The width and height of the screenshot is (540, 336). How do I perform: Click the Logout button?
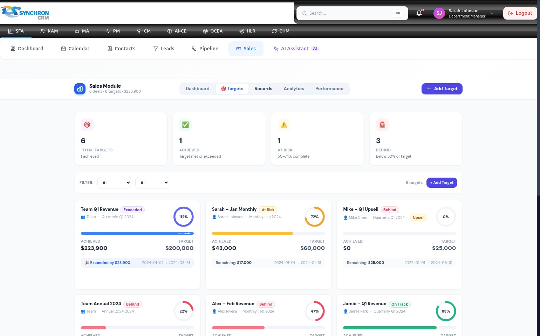point(520,13)
